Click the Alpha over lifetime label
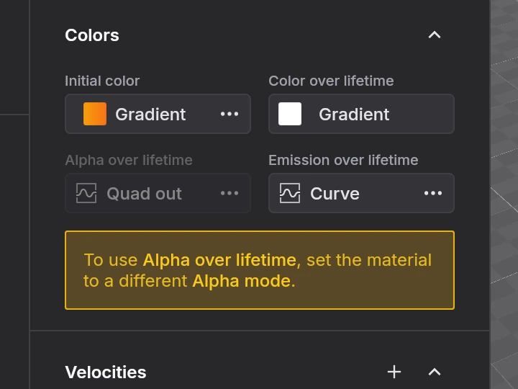 [x=129, y=160]
